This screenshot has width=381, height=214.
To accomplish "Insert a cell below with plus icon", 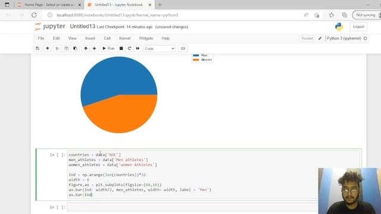I will click(x=48, y=49).
